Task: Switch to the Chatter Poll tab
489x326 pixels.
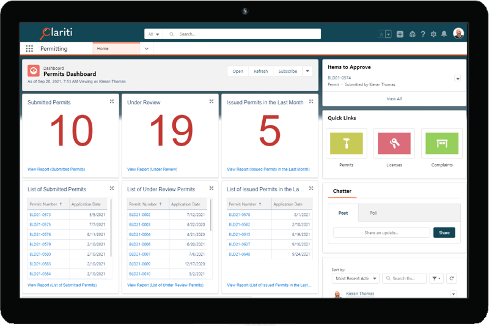Action: pos(373,213)
